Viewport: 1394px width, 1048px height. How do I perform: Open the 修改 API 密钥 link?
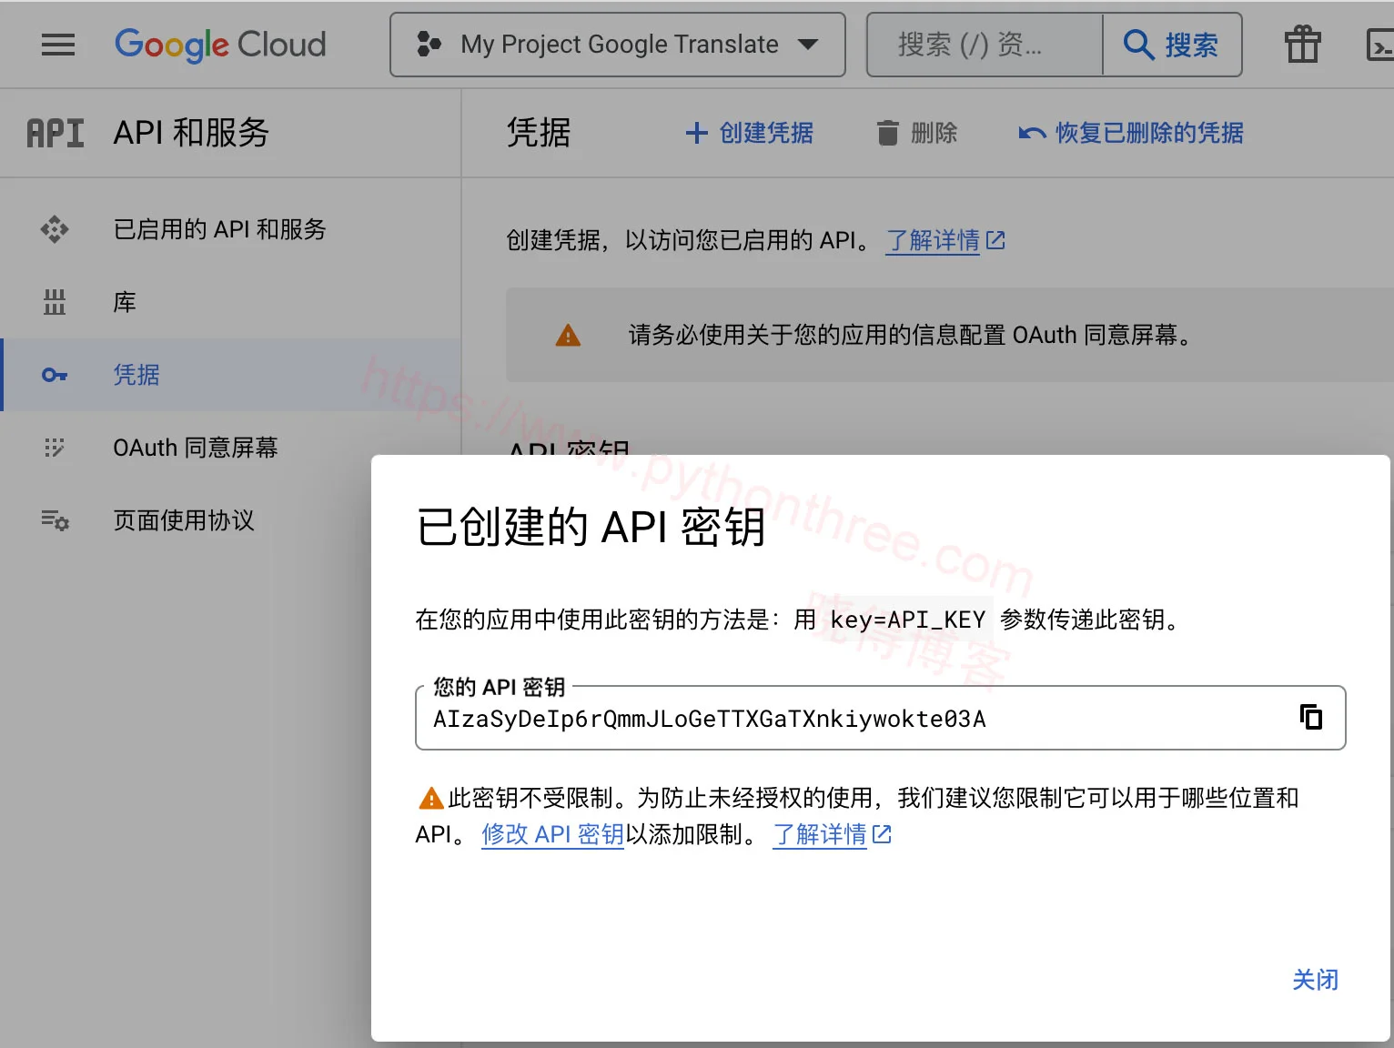pos(552,834)
